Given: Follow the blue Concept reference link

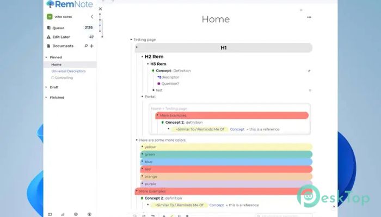Looking at the screenshot, I should pos(237,129).
